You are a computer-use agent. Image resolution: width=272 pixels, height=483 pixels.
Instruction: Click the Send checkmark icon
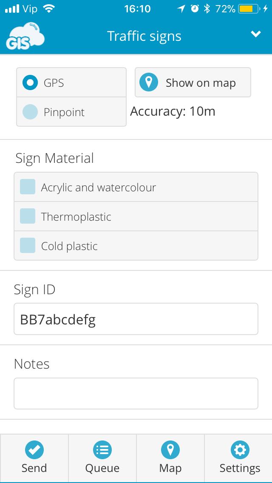(x=34, y=450)
